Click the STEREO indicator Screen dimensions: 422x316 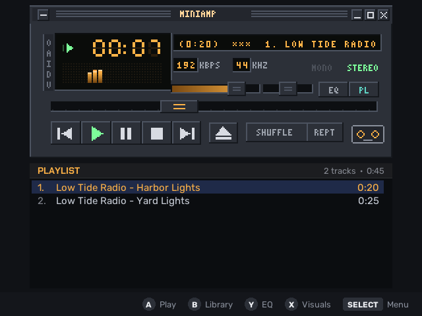[x=363, y=68]
